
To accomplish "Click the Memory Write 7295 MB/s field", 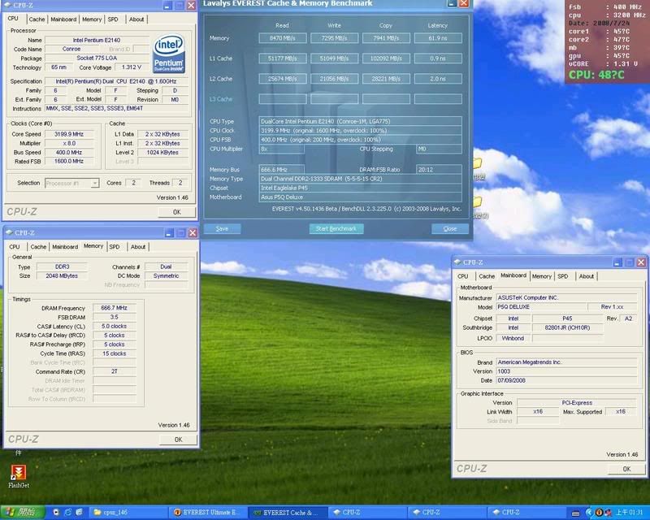I will [x=334, y=38].
